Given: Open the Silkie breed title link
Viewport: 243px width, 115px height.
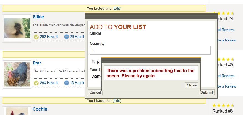Looking at the screenshot, I should pyautogui.click(x=38, y=17).
